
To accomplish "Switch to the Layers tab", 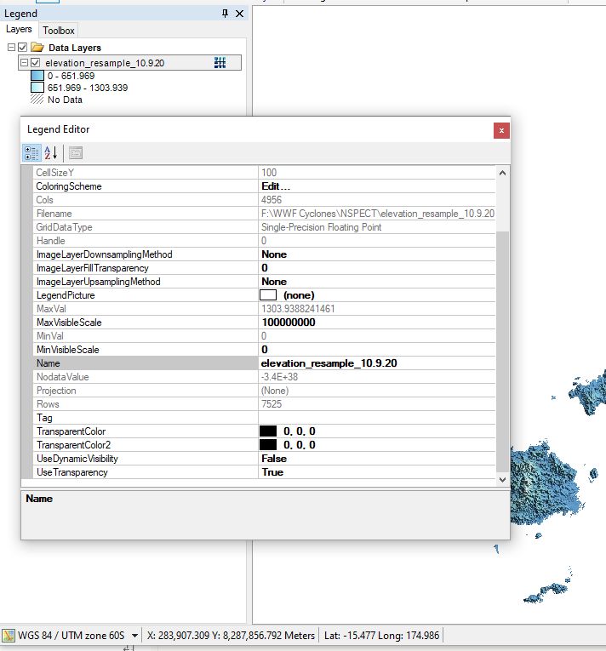I will 19,30.
